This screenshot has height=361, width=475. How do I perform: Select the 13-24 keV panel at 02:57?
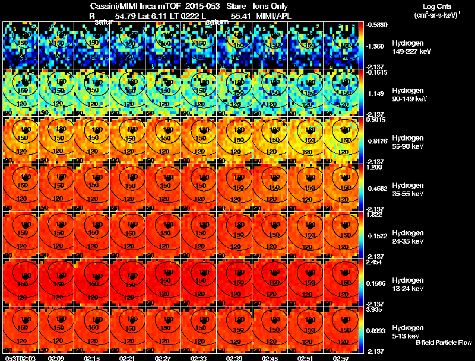[x=341, y=282]
